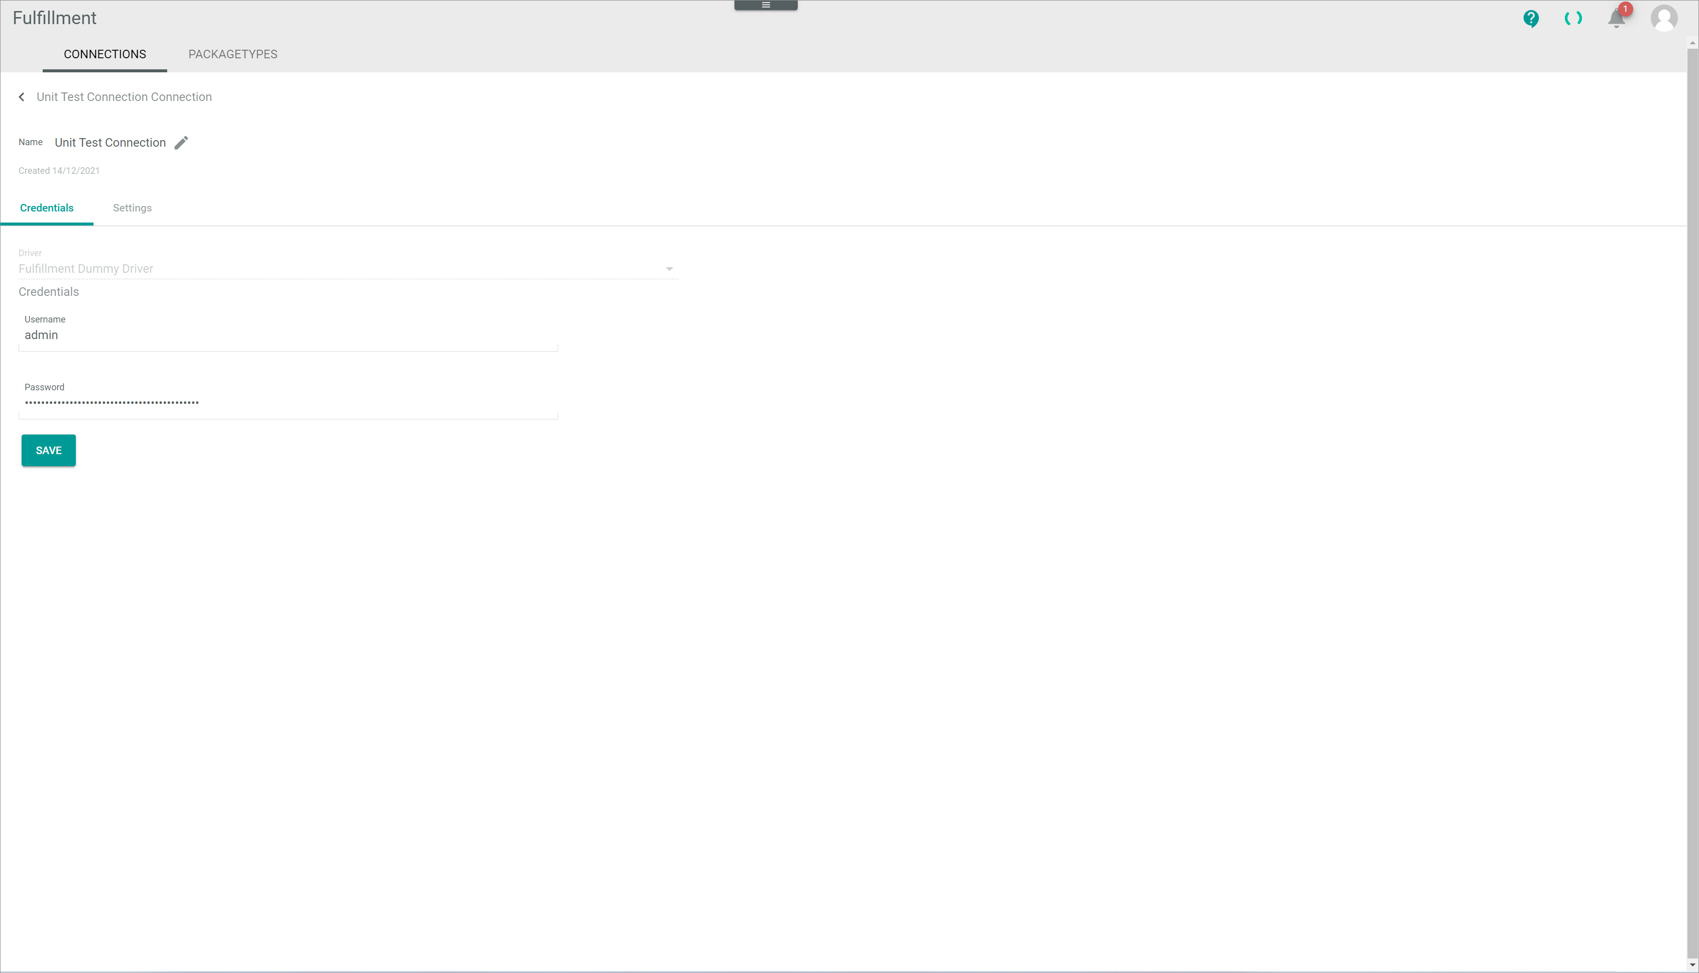The image size is (1699, 973).
Task: Open the code/API icon panel
Action: [1573, 19]
